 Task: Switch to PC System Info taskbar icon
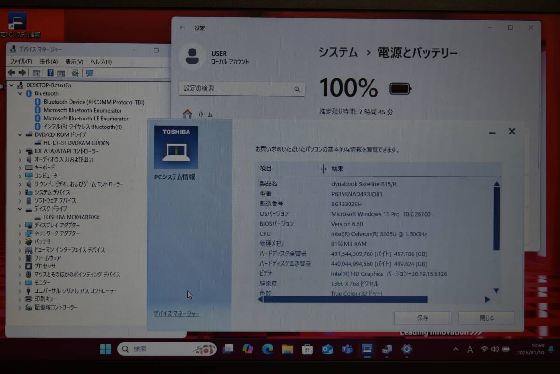367,349
